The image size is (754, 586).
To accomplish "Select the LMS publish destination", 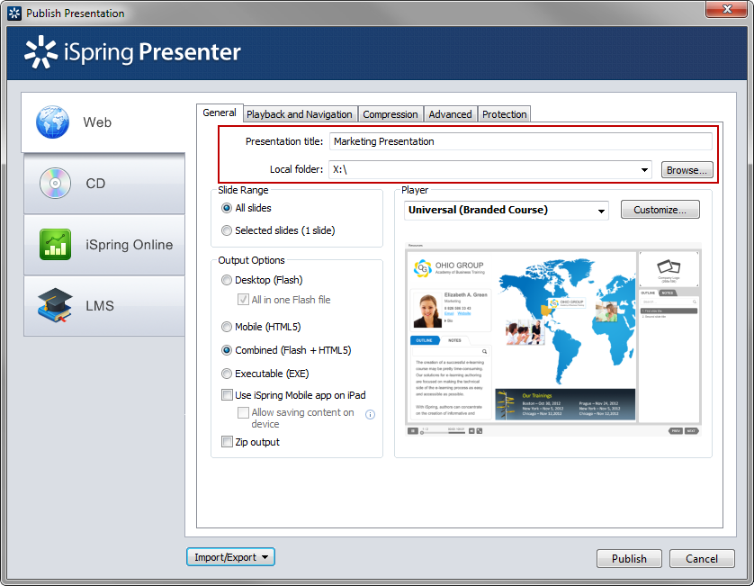I will (104, 306).
